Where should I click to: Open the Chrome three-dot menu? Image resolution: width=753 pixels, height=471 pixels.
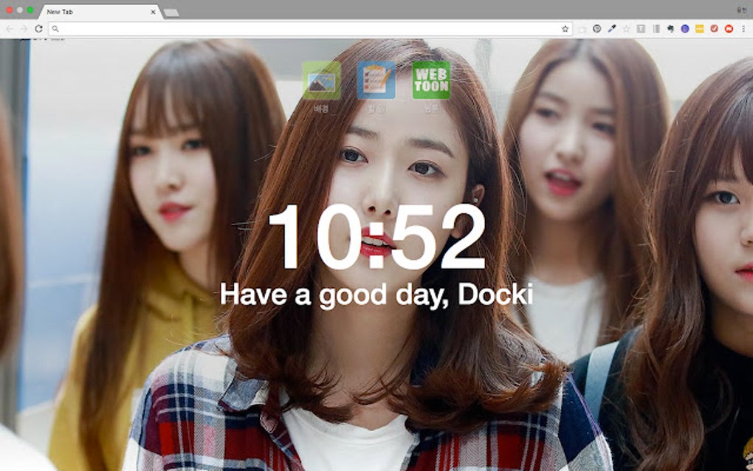743,30
